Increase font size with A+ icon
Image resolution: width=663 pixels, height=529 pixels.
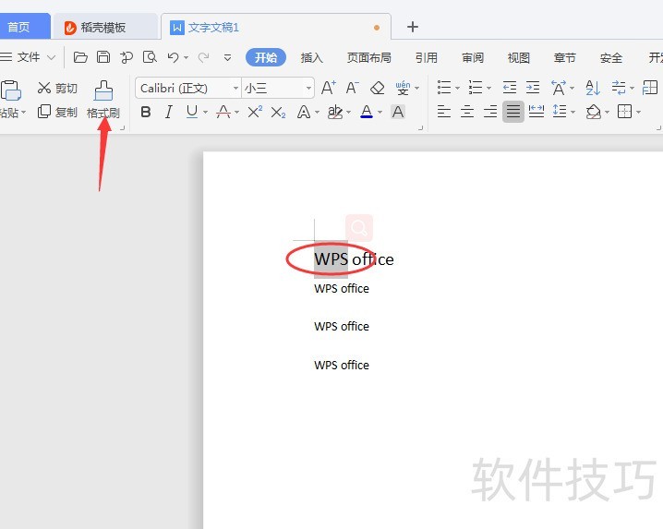(328, 88)
